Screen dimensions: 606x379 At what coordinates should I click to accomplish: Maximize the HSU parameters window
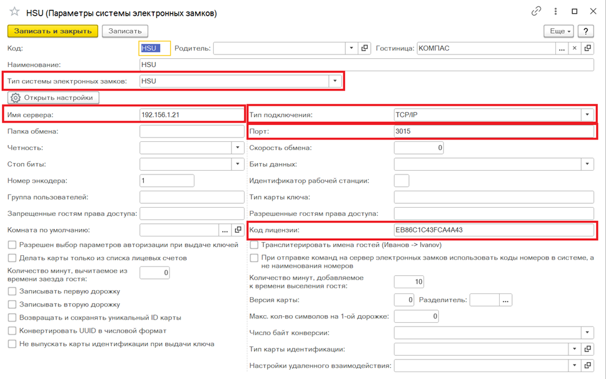pos(574,11)
